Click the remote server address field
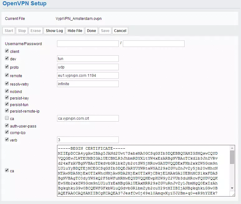 [x=88, y=76]
